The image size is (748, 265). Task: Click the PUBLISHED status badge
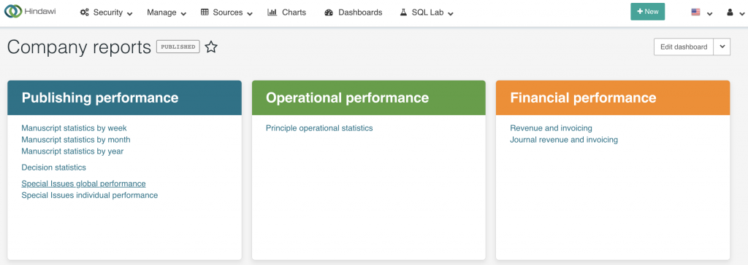pyautogui.click(x=178, y=47)
